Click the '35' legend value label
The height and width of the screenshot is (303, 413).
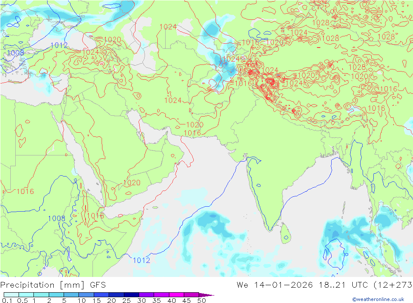pyautogui.click(x=157, y=301)
